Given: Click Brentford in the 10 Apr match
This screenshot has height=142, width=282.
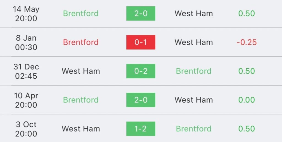Looking at the screenshot, I should pyautogui.click(x=81, y=100).
